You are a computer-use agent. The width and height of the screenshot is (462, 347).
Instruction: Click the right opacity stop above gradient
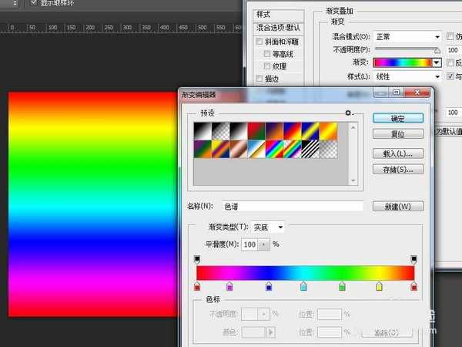coord(414,260)
